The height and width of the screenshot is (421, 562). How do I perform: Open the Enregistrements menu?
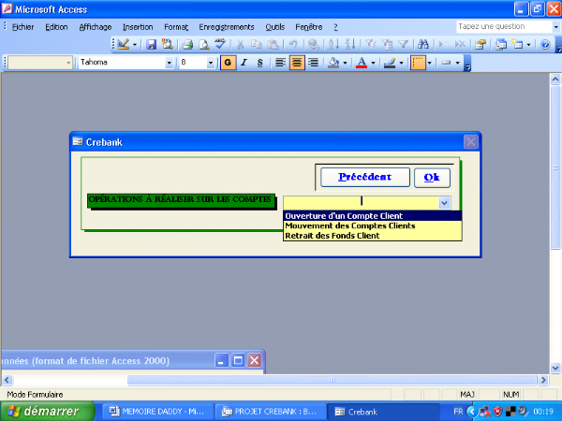click(x=227, y=27)
